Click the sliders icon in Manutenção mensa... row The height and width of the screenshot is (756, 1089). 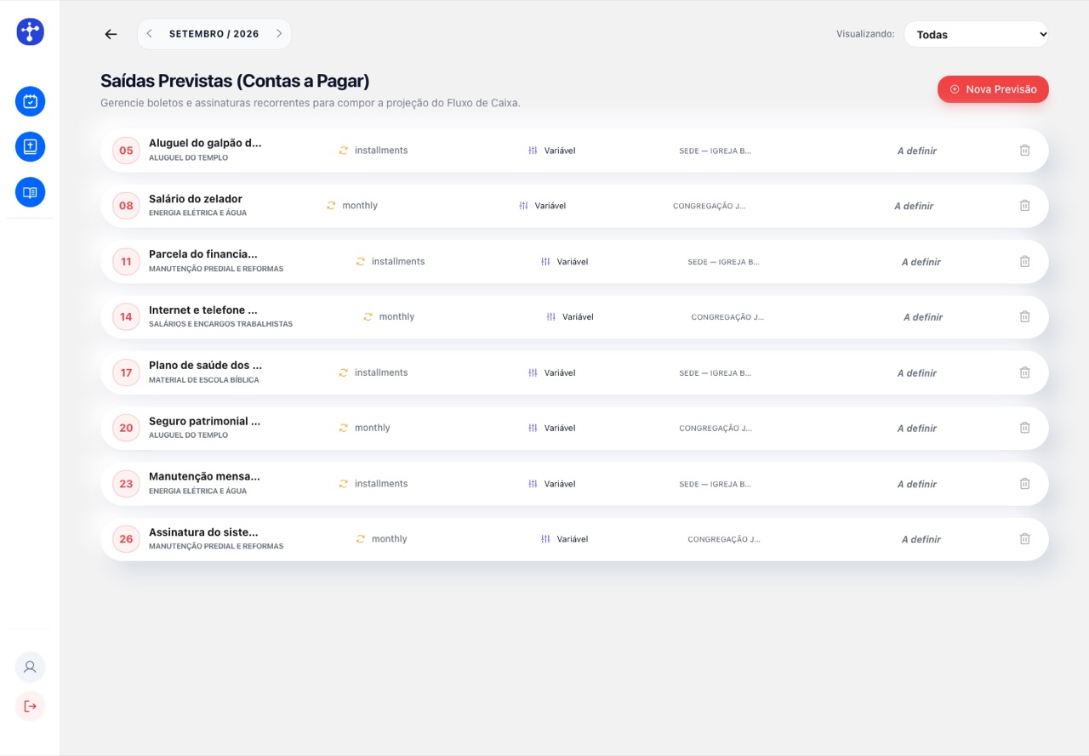point(533,484)
